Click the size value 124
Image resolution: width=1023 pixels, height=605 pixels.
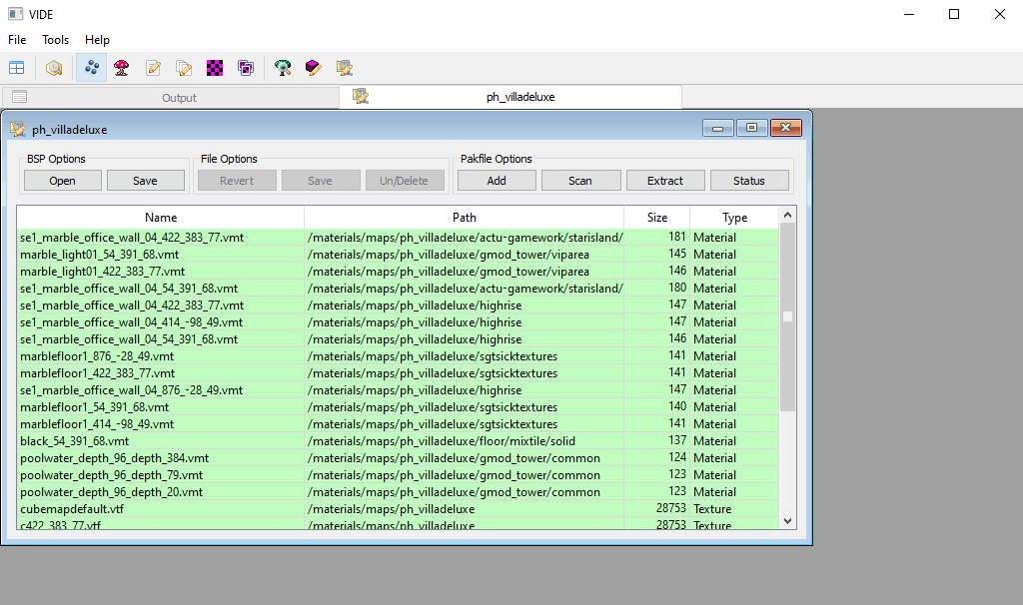pyautogui.click(x=677, y=457)
